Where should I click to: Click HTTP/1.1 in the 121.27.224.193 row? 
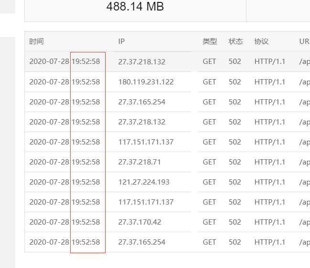pyautogui.click(x=270, y=182)
